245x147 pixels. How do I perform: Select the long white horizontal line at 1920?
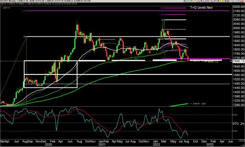128,36
